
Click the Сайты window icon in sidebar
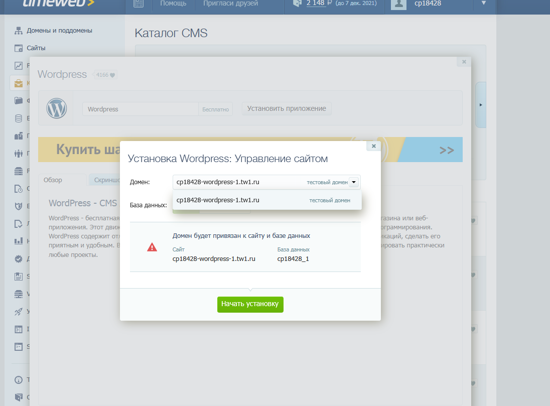point(19,48)
